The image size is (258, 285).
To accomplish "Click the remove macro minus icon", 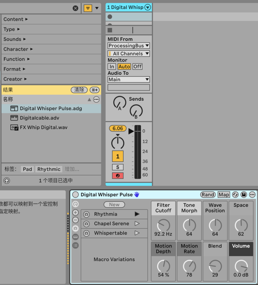I will coord(75,220).
